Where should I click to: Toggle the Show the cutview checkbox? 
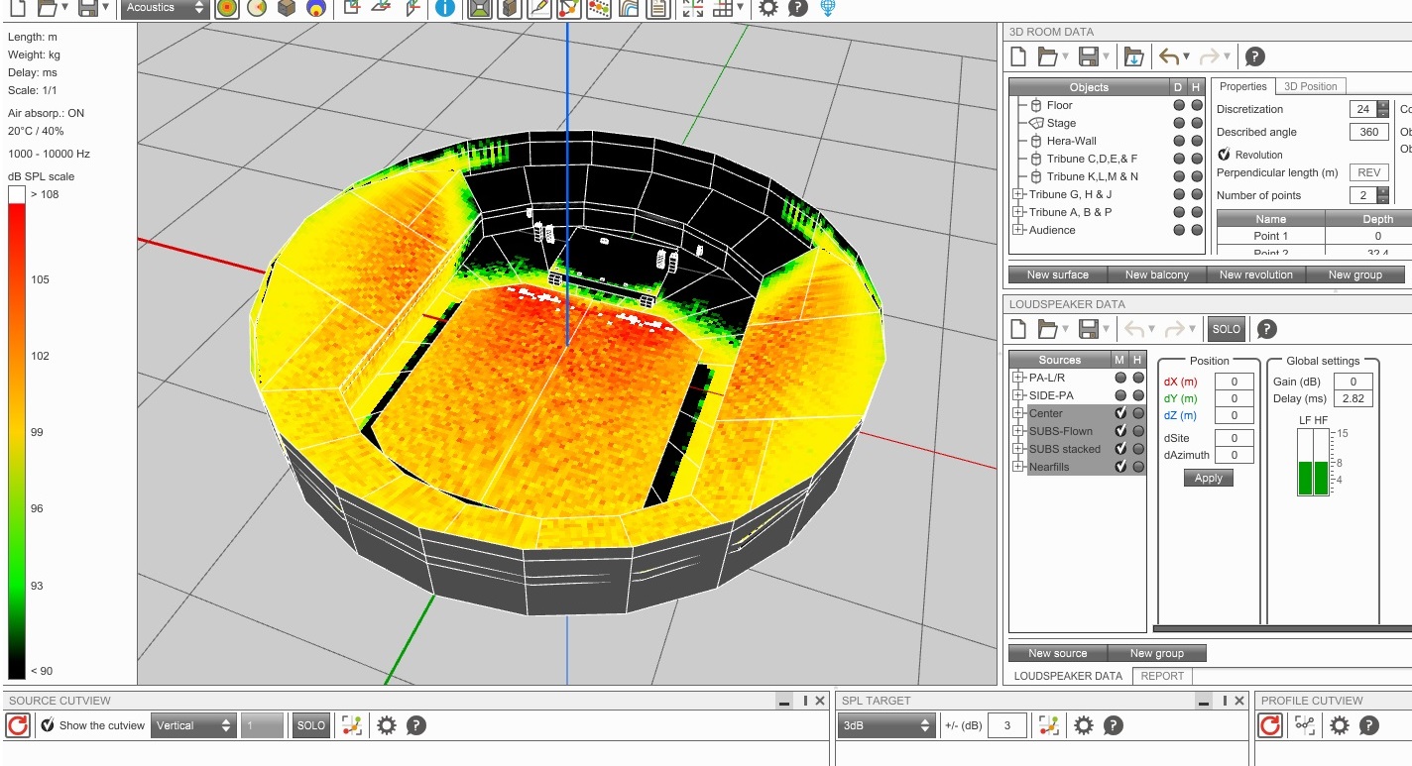tap(47, 725)
